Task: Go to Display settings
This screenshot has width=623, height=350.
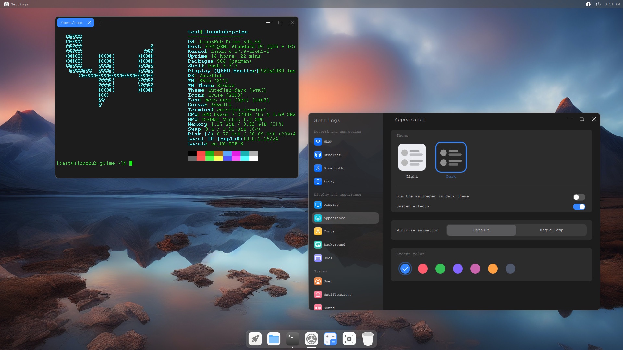Action: [331, 205]
